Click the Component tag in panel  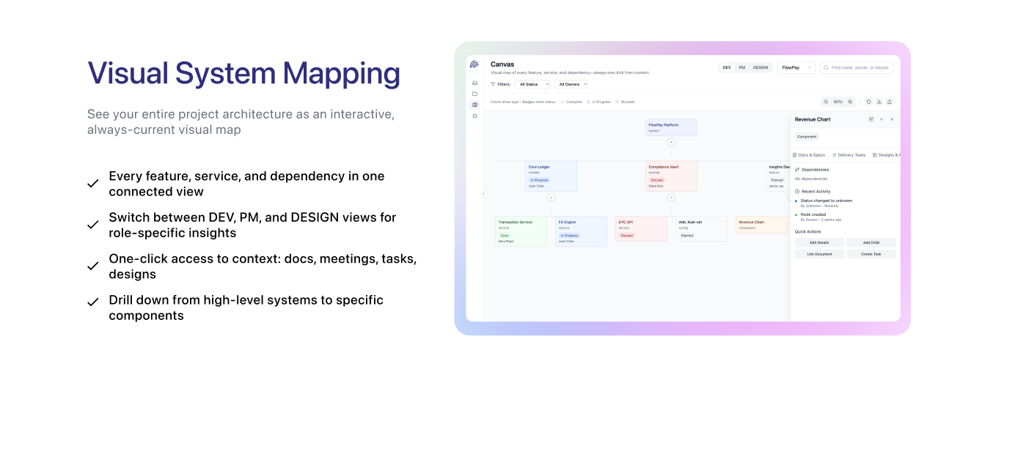[807, 136]
